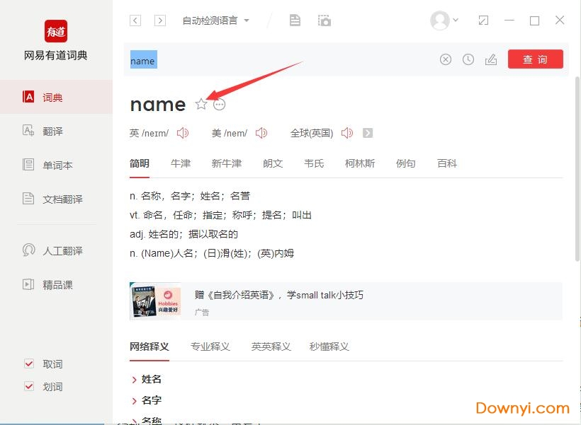
Task: Open the search history clock icon
Action: pyautogui.click(x=468, y=60)
